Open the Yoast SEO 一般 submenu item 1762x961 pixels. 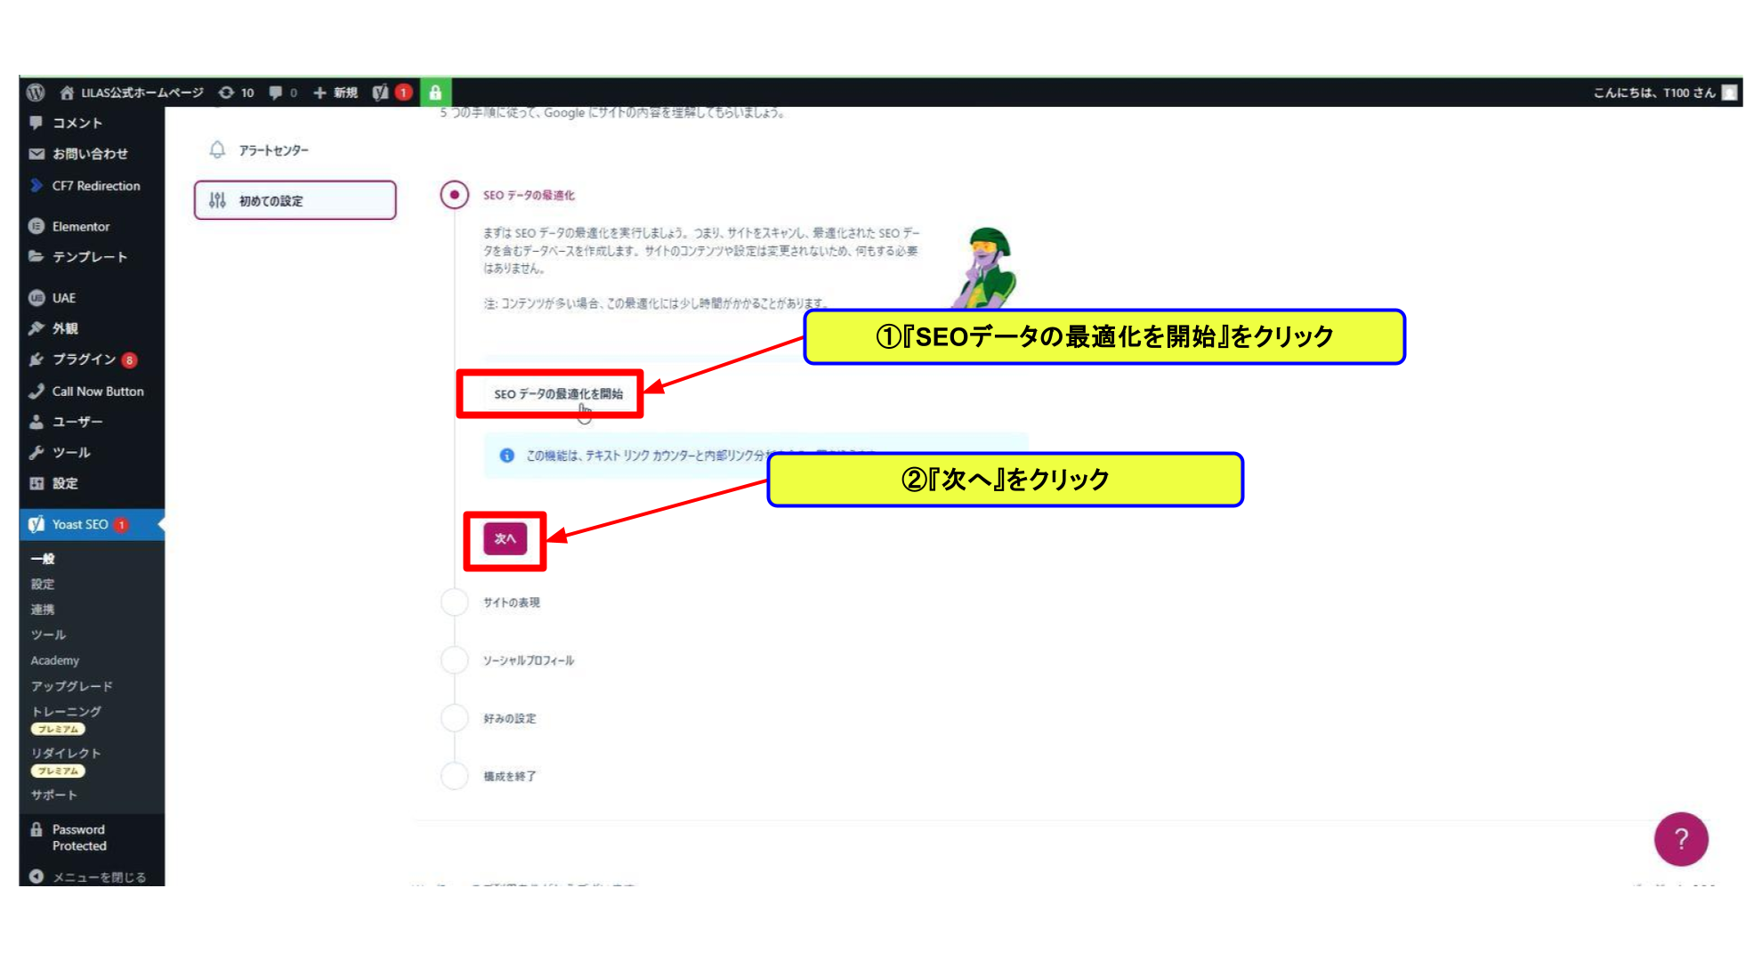43,559
